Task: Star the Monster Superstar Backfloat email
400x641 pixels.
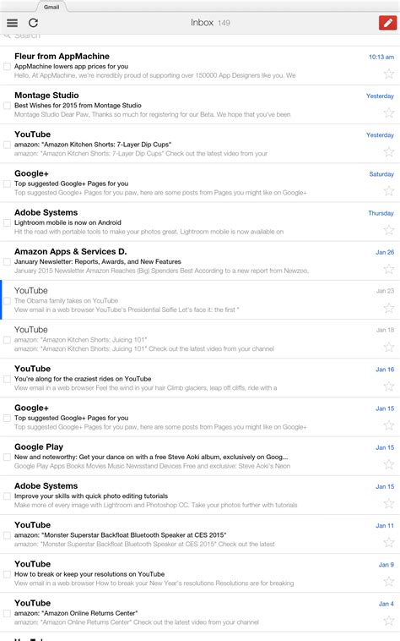Action: [389, 542]
